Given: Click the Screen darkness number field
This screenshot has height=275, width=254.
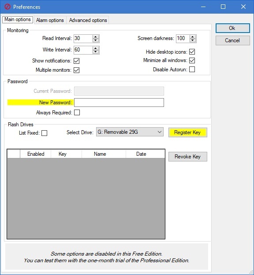Looking at the screenshot, I should [x=183, y=39].
